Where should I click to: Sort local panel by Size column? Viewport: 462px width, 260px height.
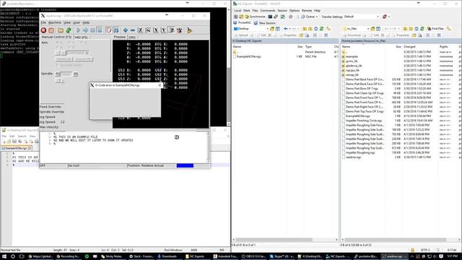(300, 46)
